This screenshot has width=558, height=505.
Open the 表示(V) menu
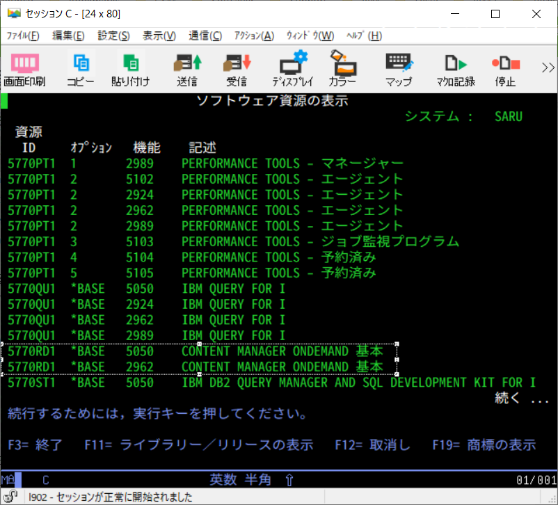tap(159, 35)
